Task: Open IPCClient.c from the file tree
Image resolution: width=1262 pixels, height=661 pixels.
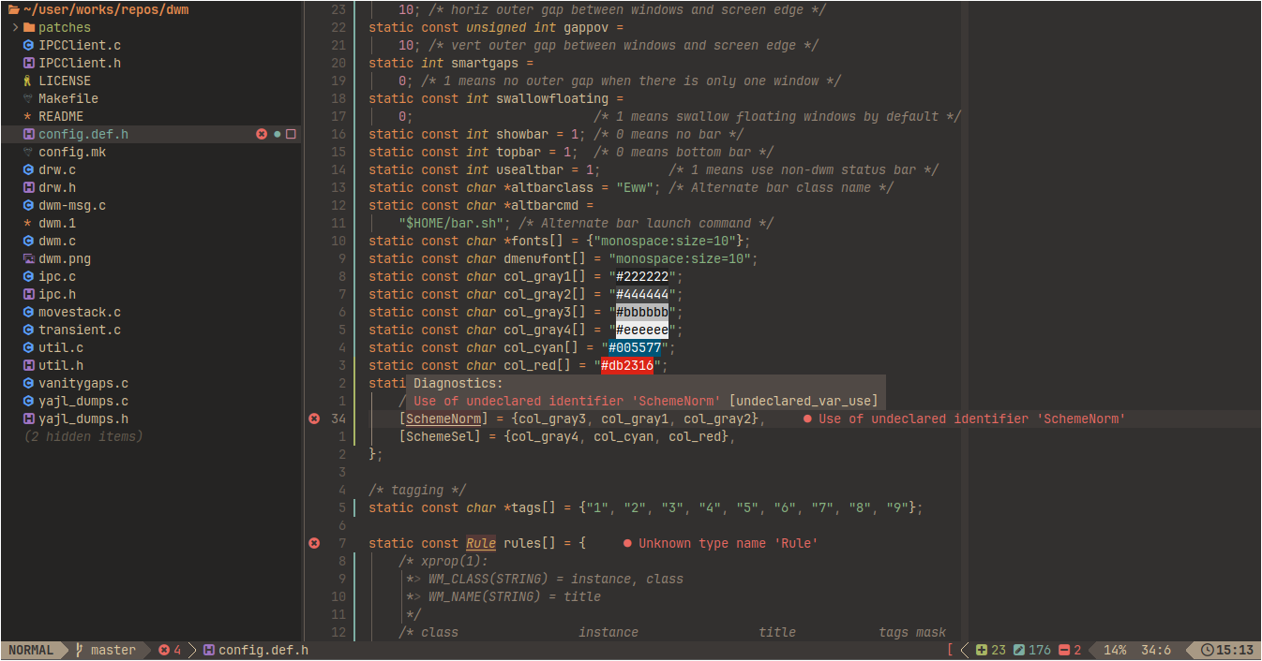Action: 80,45
